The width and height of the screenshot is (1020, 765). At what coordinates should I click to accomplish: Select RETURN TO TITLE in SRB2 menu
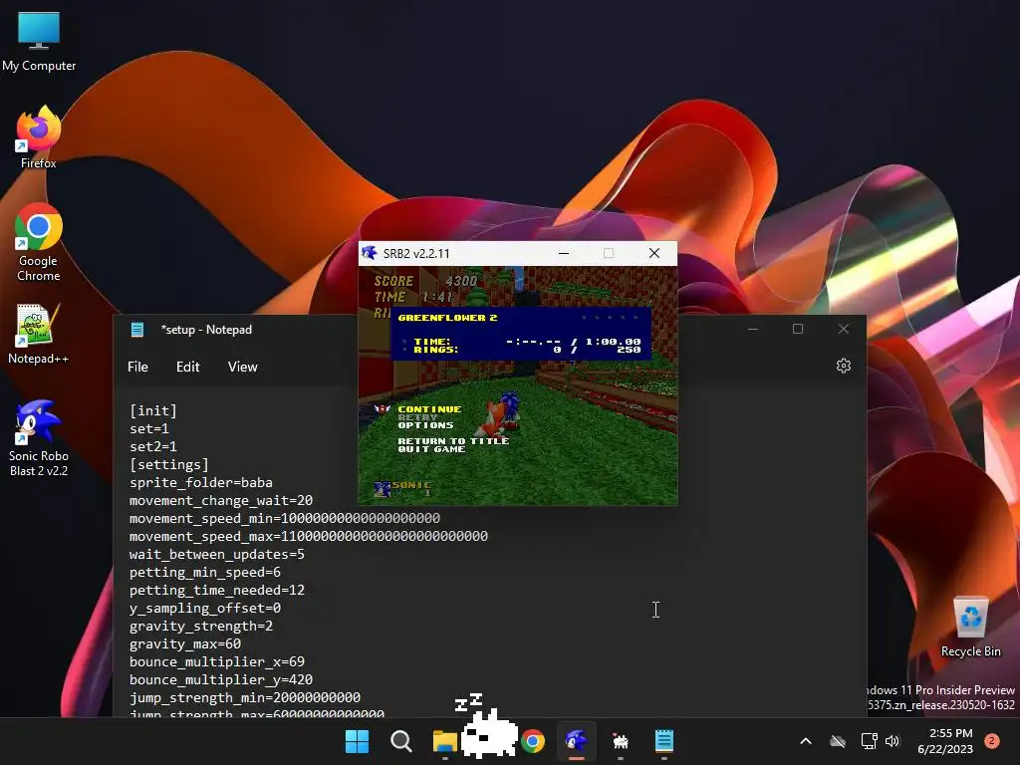click(453, 440)
